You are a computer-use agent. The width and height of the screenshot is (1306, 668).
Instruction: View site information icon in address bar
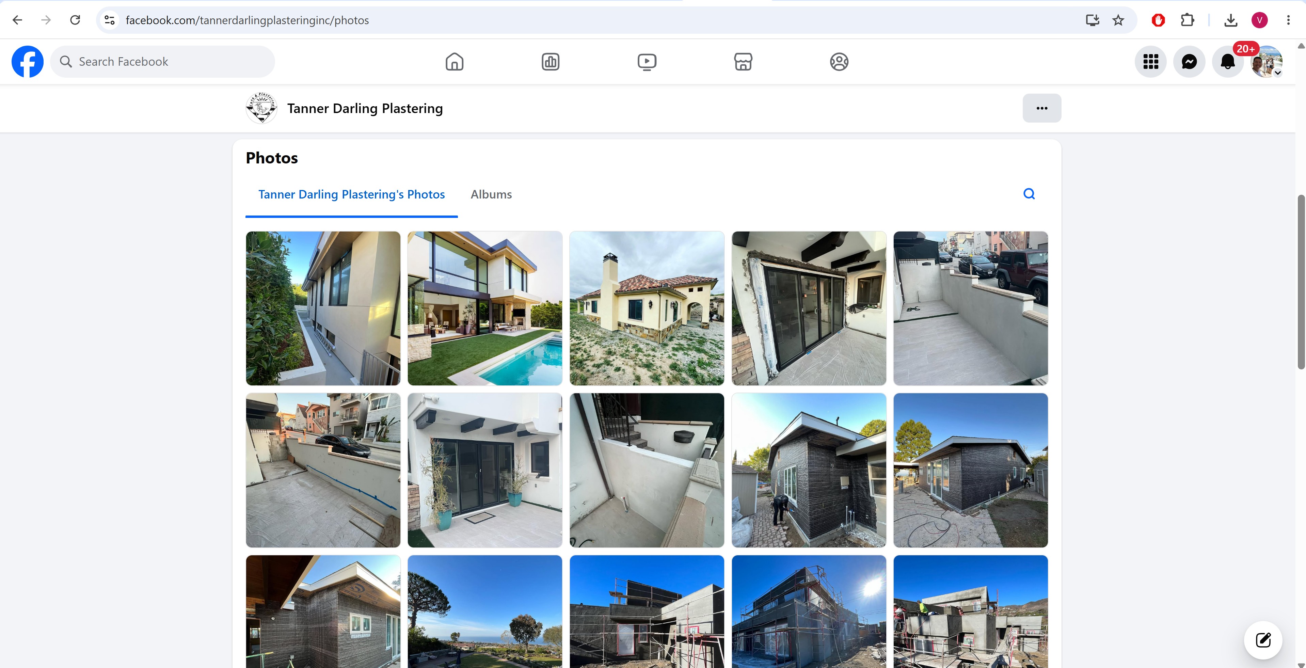[110, 20]
